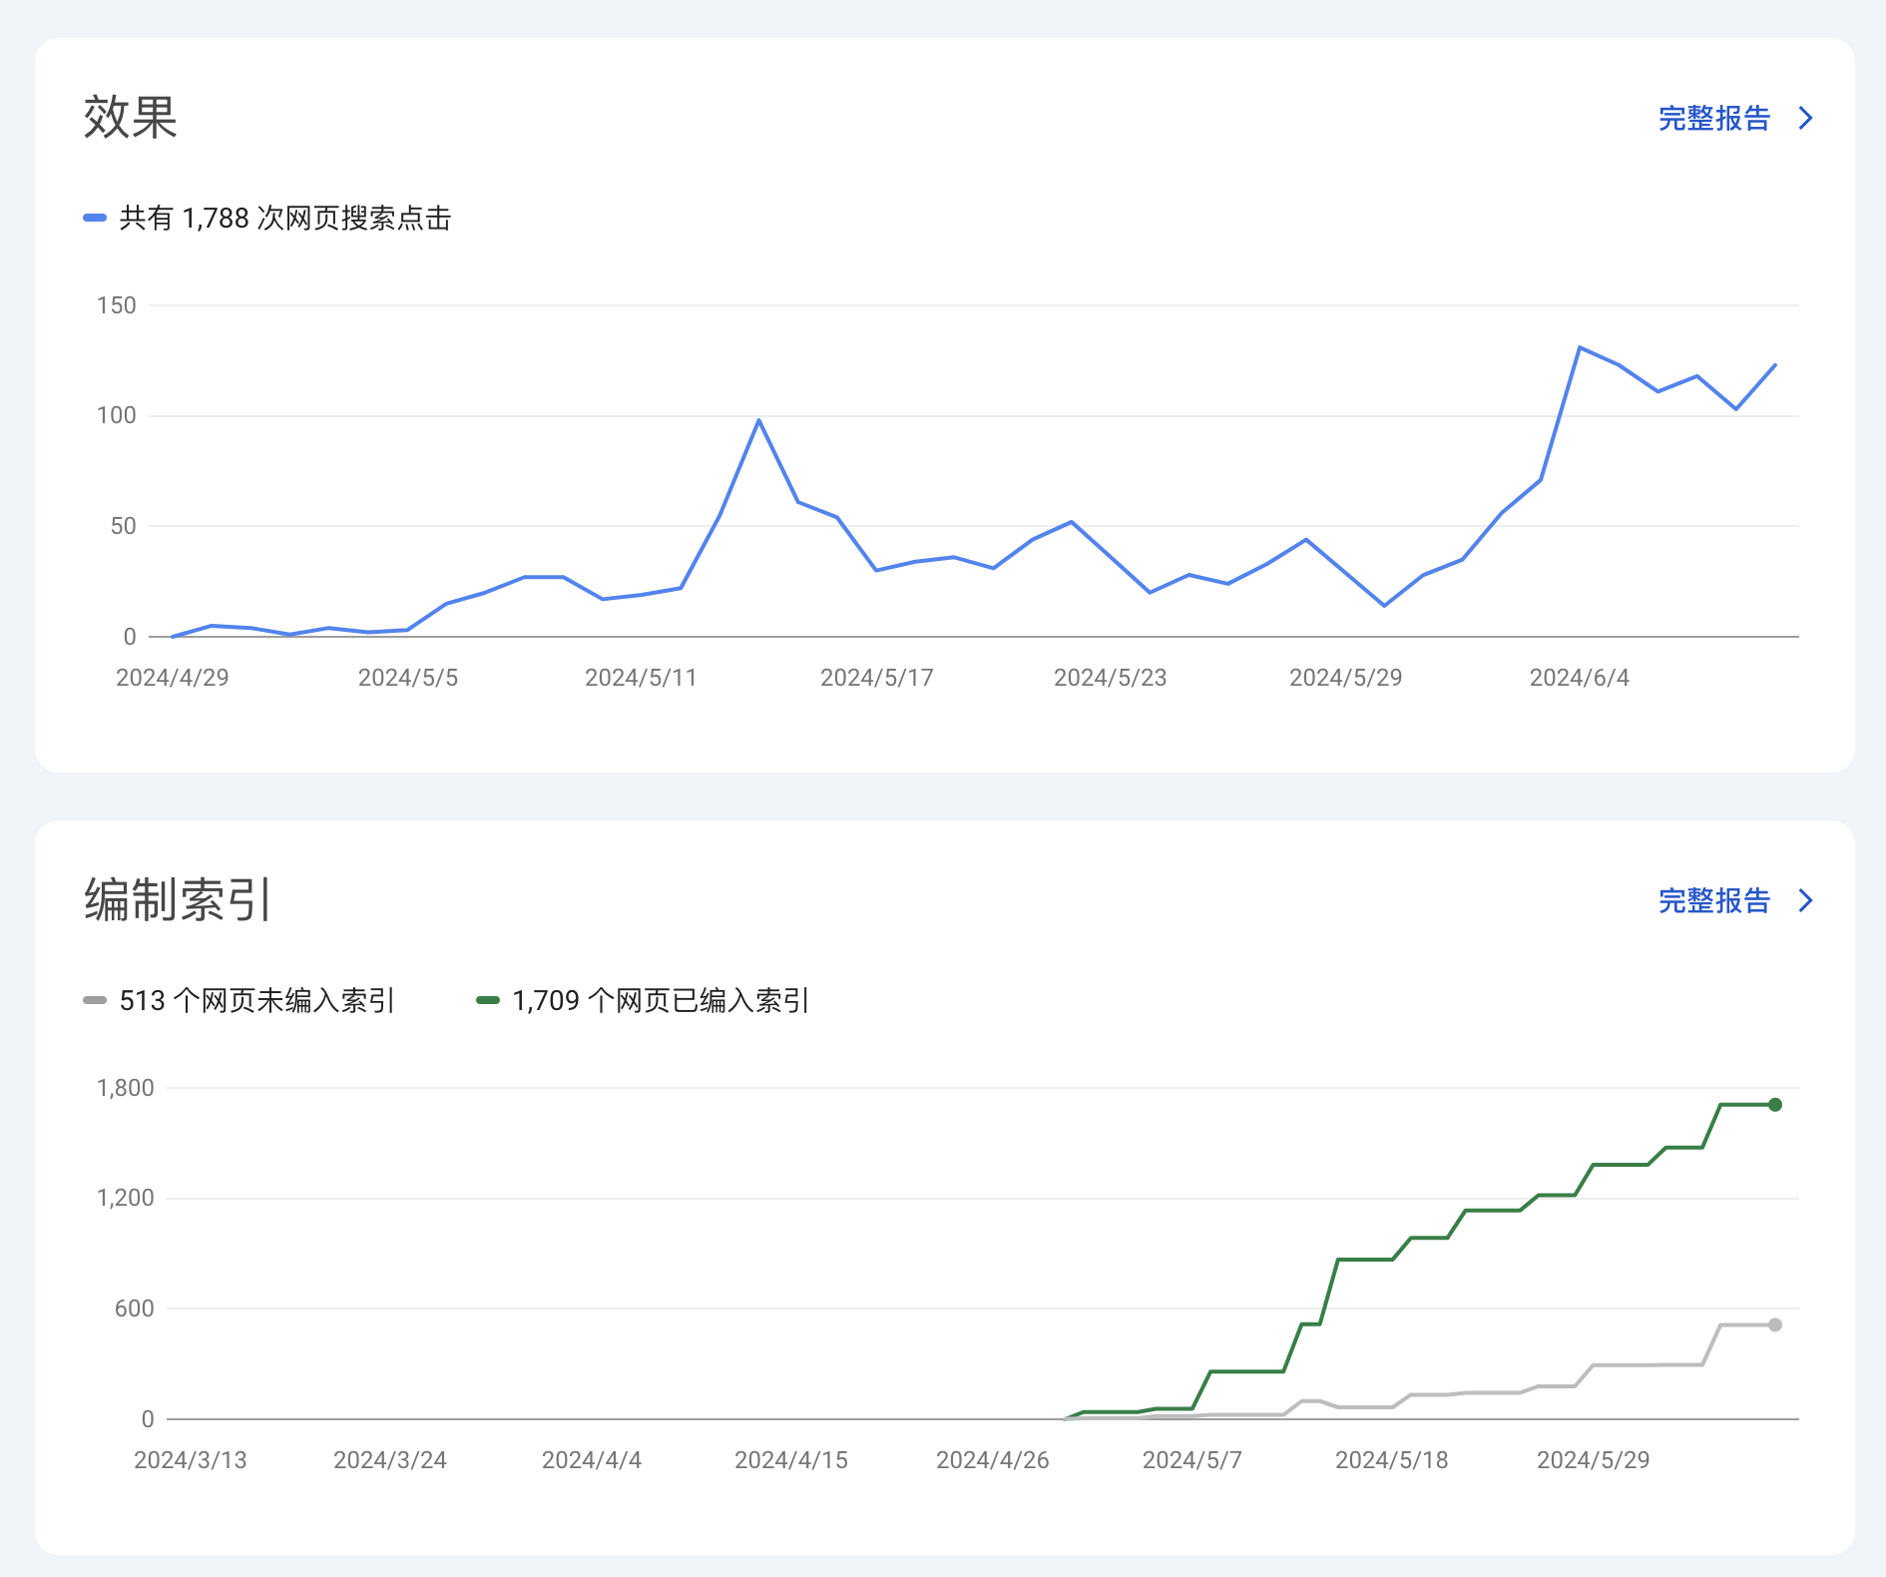The width and height of the screenshot is (1886, 1577).
Task: Click the 2024/4/4 date label on the index chart
Action: 592,1460
